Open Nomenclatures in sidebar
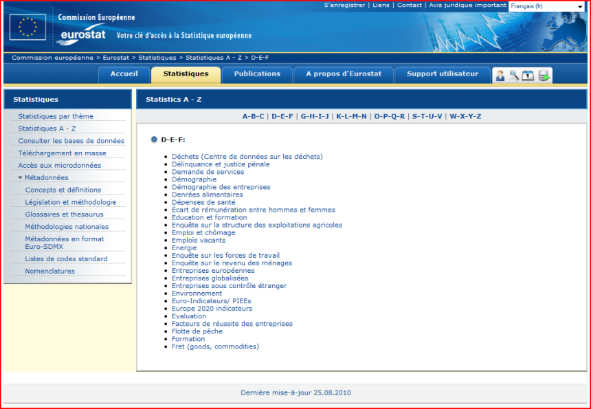This screenshot has height=409, width=591. click(x=49, y=272)
